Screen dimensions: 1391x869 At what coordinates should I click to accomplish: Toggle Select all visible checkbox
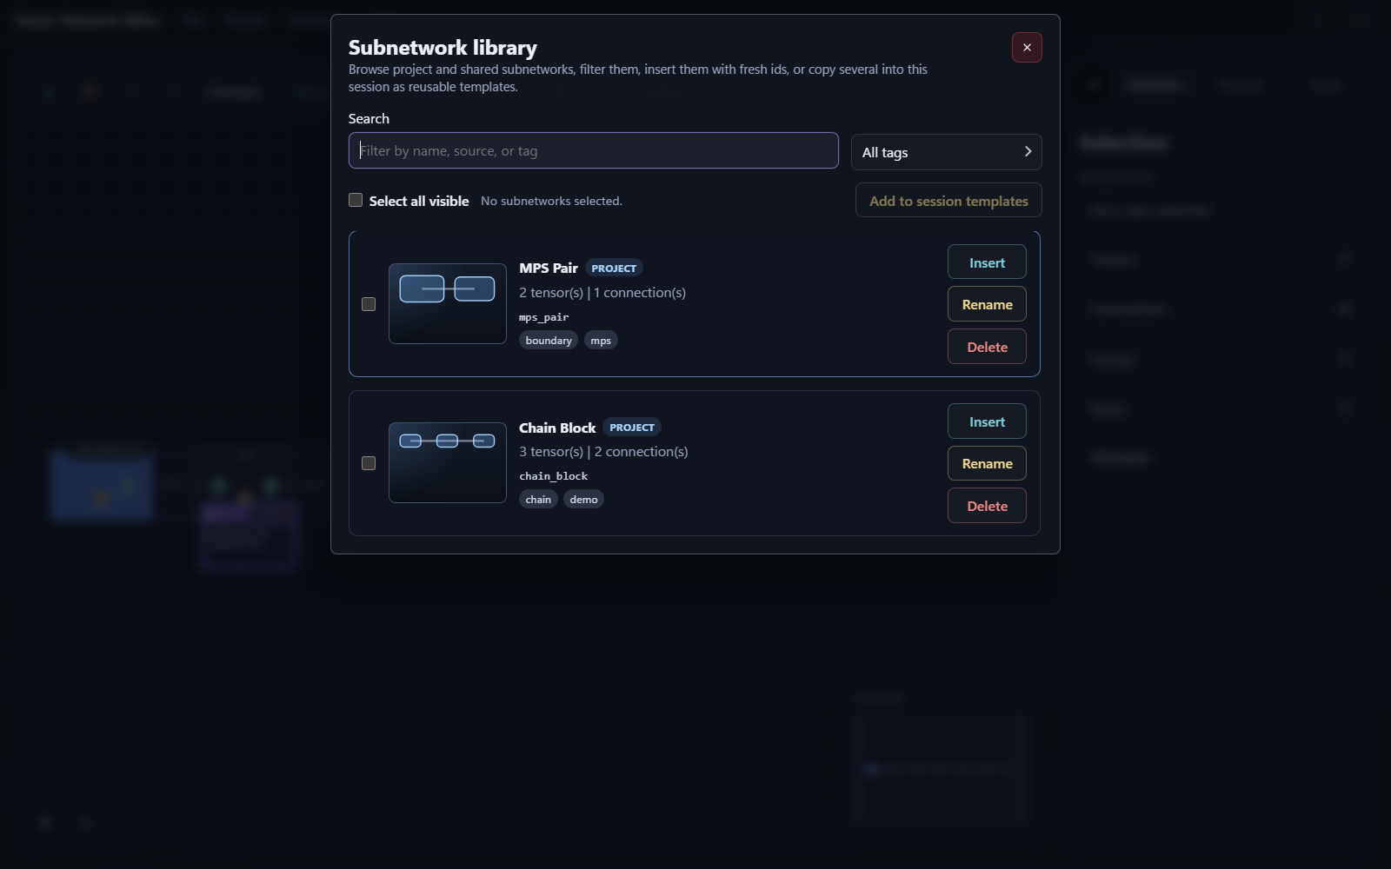[356, 200]
